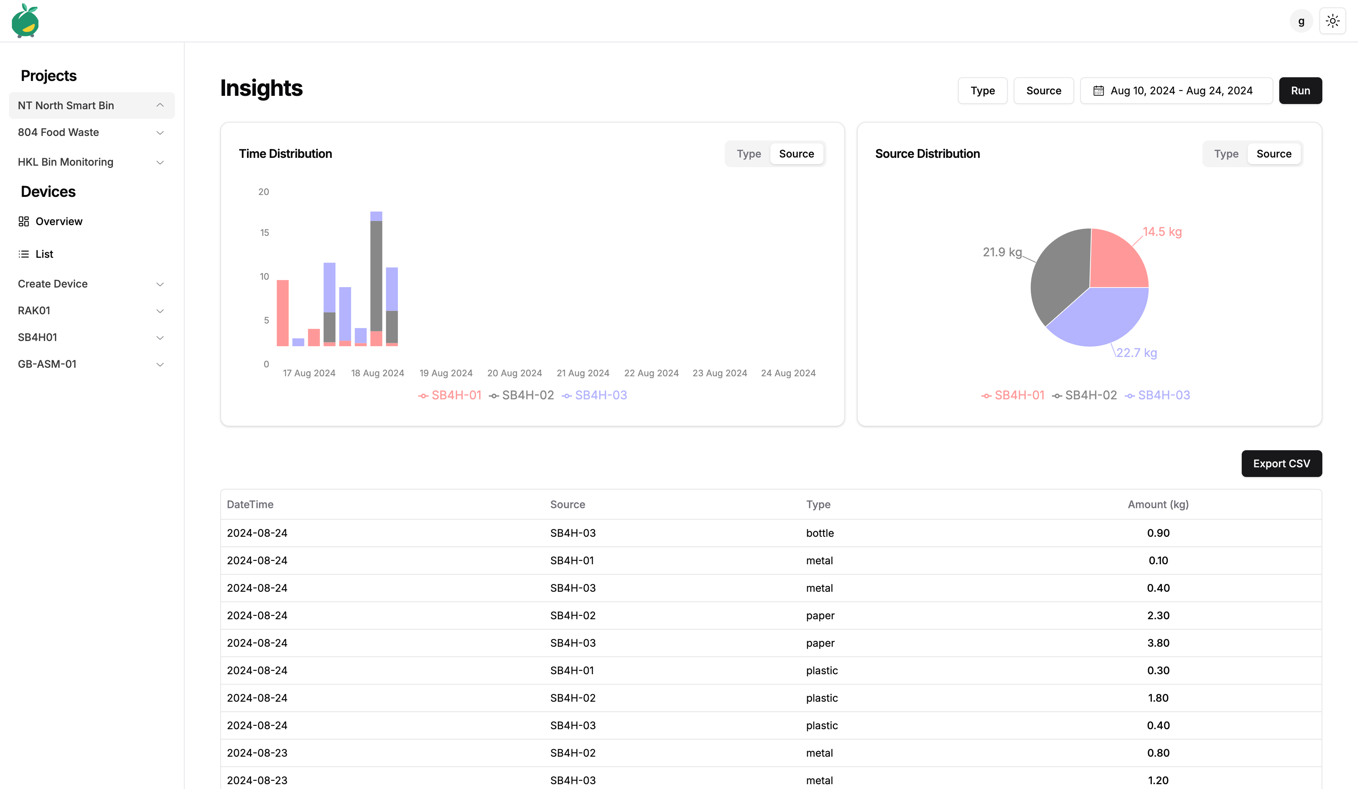Click the List lines icon
Image resolution: width=1358 pixels, height=789 pixels.
tap(24, 254)
